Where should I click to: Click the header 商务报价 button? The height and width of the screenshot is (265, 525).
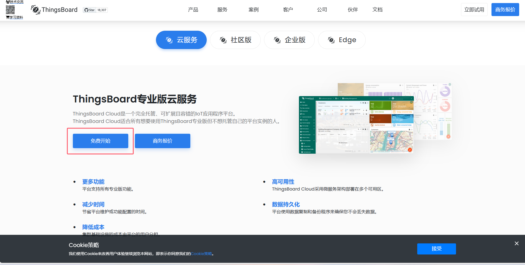(x=505, y=10)
